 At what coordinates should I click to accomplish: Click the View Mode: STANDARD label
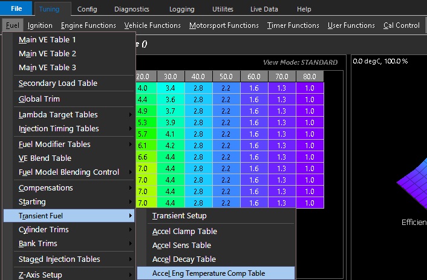click(301, 62)
